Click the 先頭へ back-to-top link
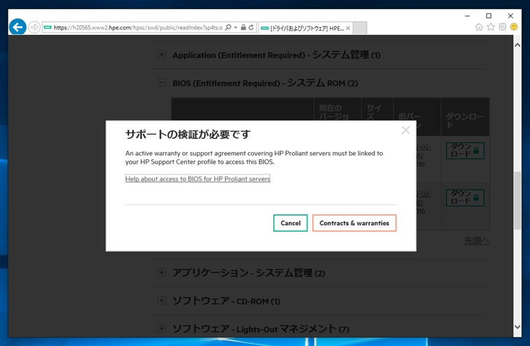The height and width of the screenshot is (346, 530). (x=477, y=241)
